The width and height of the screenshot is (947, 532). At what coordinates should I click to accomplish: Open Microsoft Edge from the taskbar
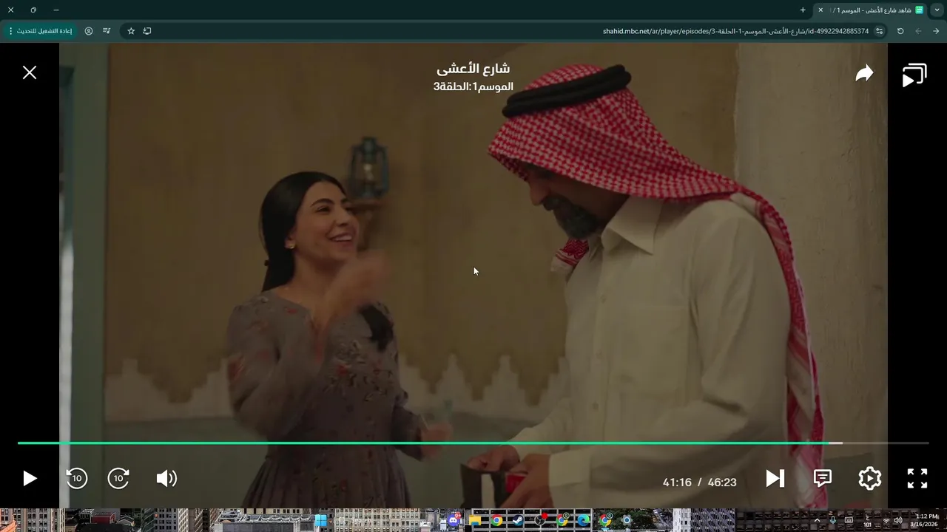(x=583, y=520)
